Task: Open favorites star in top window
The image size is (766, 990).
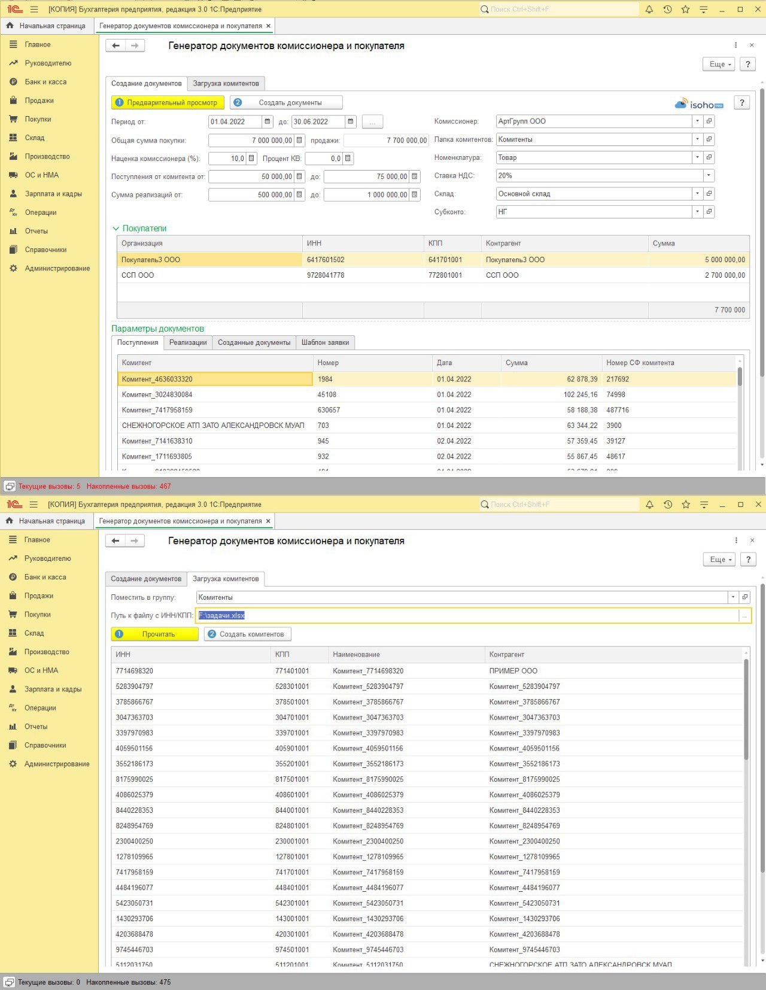Action: (x=685, y=10)
